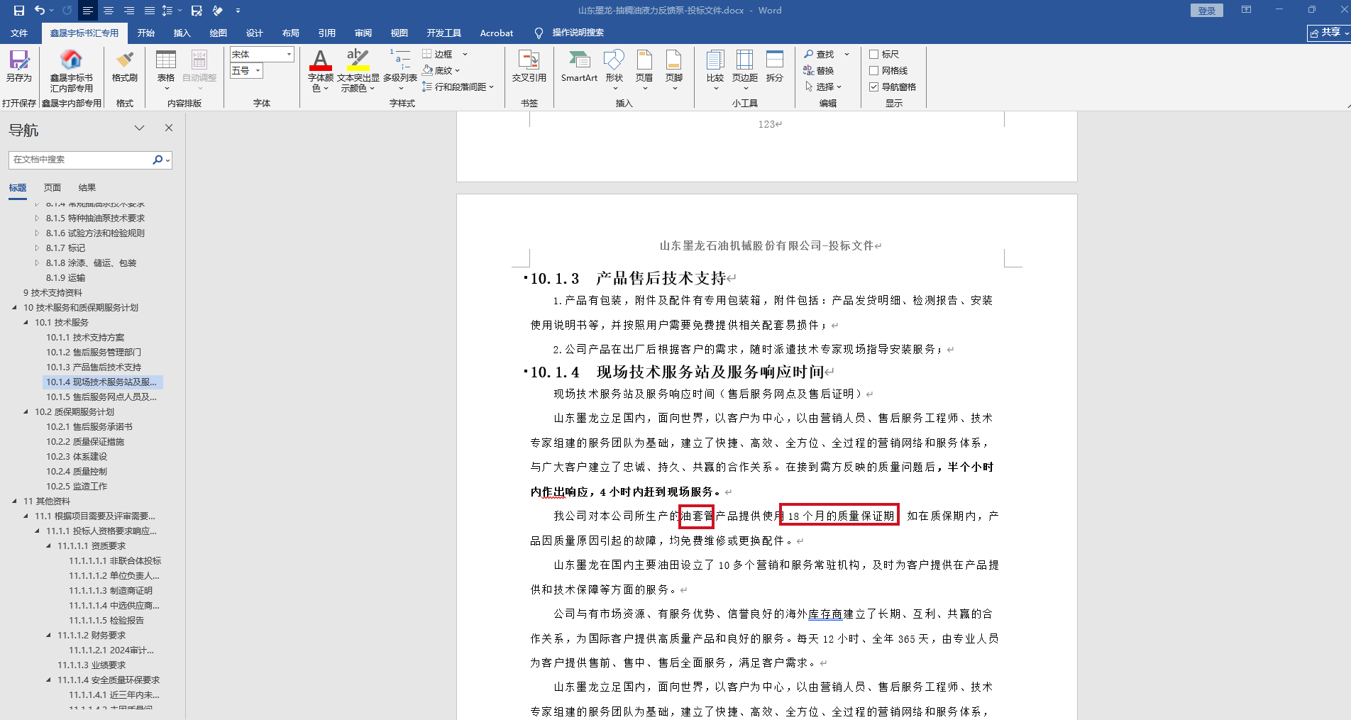Viewport: 1351px width, 720px height.
Task: Open the 选择 selection menu
Action: pyautogui.click(x=823, y=87)
